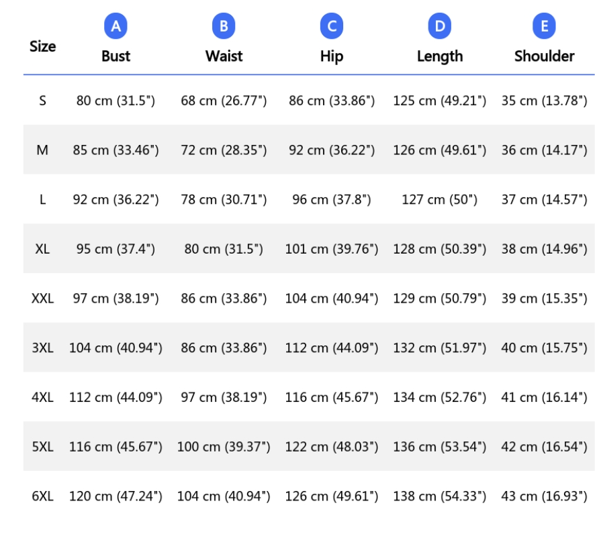Click the blue B badge above Waist
The height and width of the screenshot is (534, 595).
(224, 25)
